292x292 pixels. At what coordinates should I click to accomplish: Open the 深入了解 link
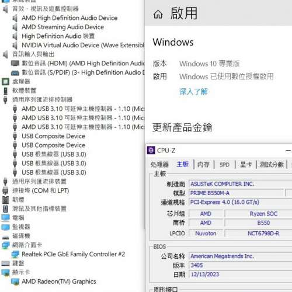pos(193,92)
